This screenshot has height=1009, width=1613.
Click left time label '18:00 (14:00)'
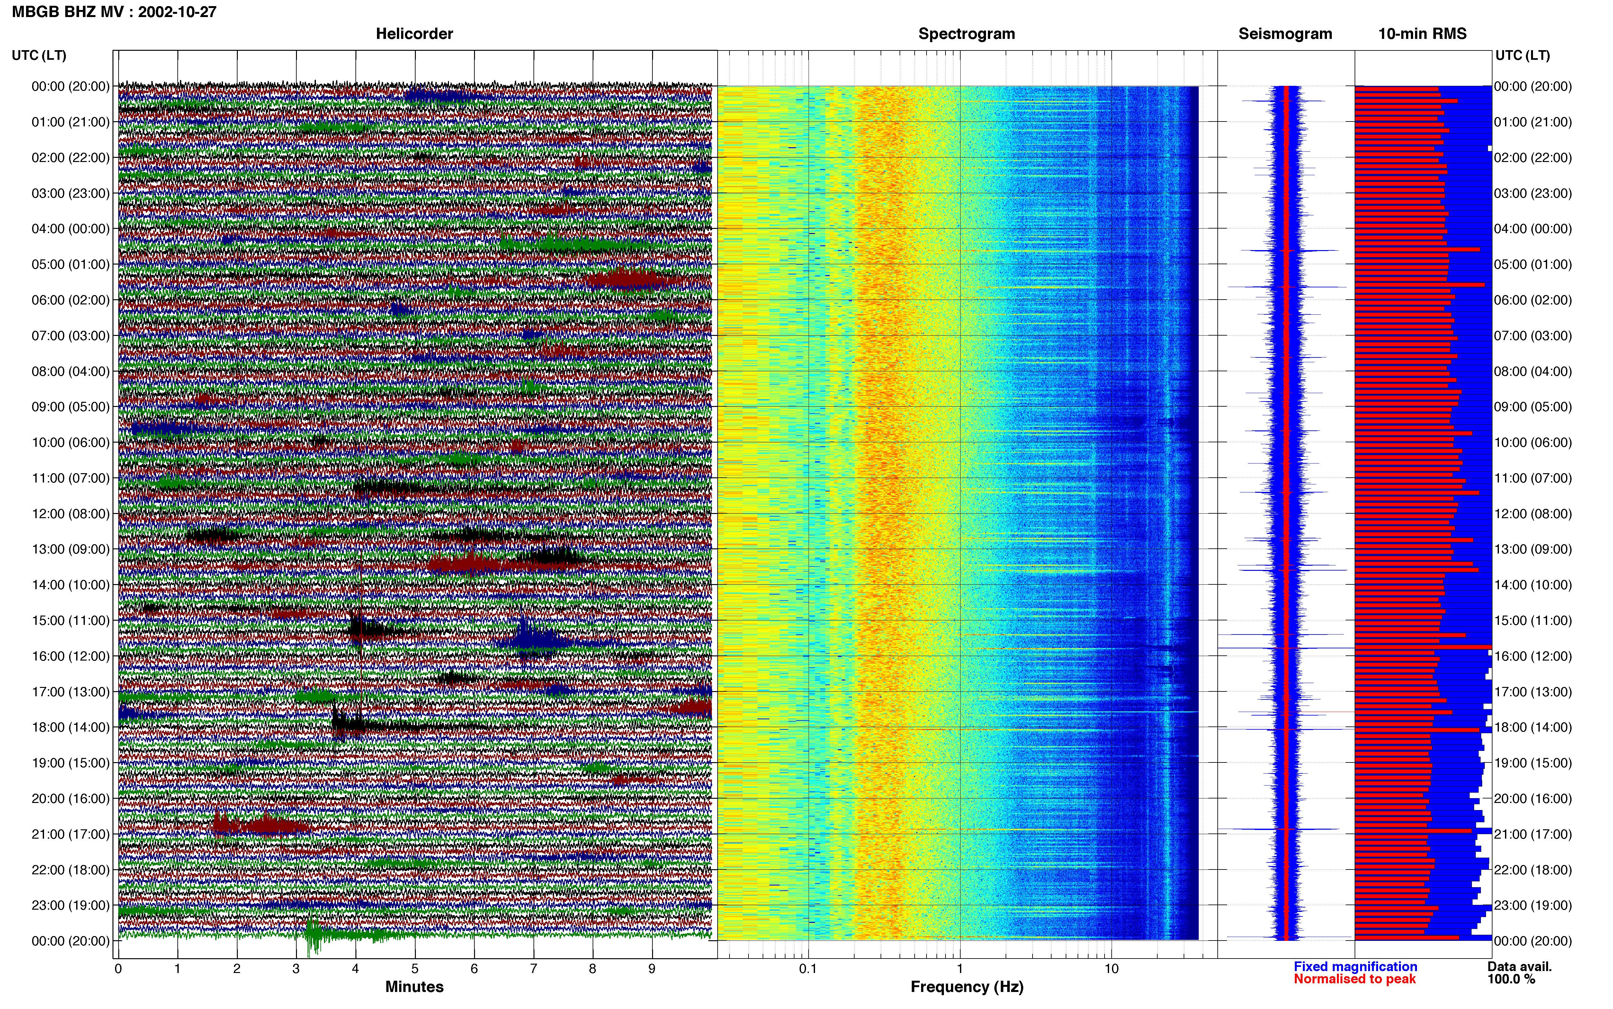coord(71,727)
